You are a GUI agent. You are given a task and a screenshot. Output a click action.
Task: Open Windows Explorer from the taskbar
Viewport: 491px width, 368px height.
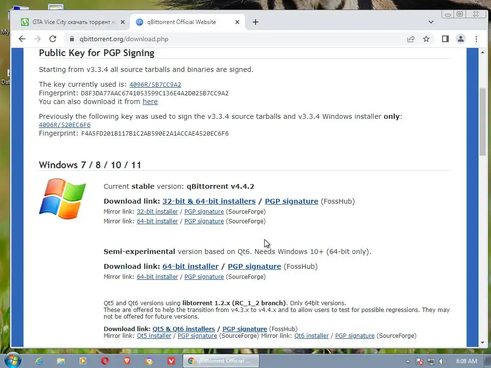[x=60, y=361]
